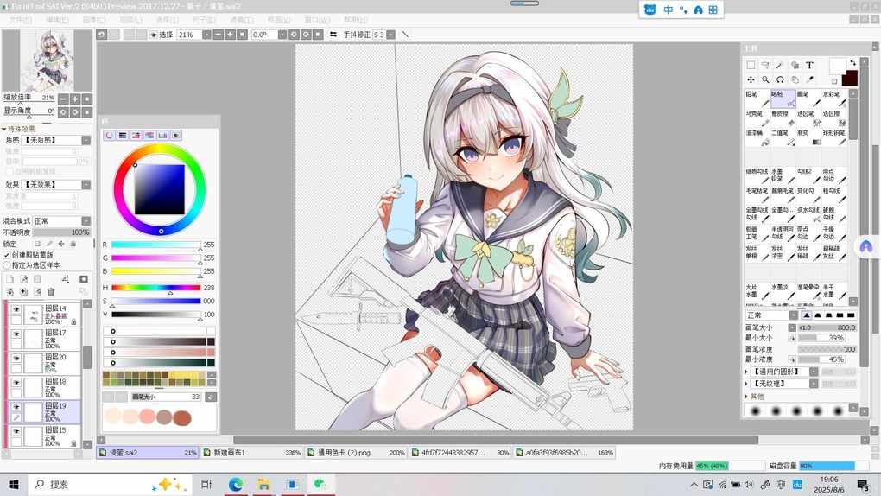Screen dimensions: 881x496
Task: Click the taskbar 搜索 search box
Action: pos(110,484)
